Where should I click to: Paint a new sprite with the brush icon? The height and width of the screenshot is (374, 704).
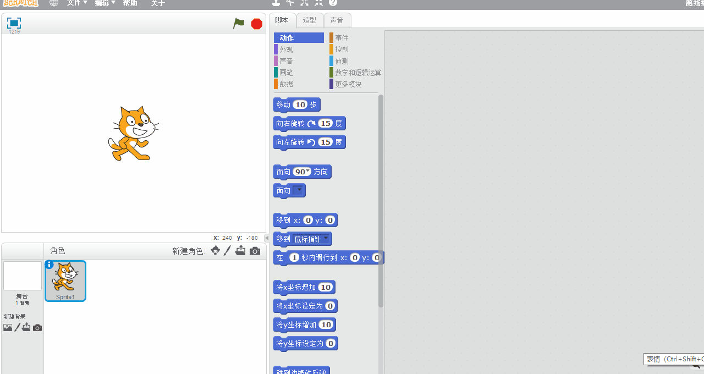tap(227, 251)
